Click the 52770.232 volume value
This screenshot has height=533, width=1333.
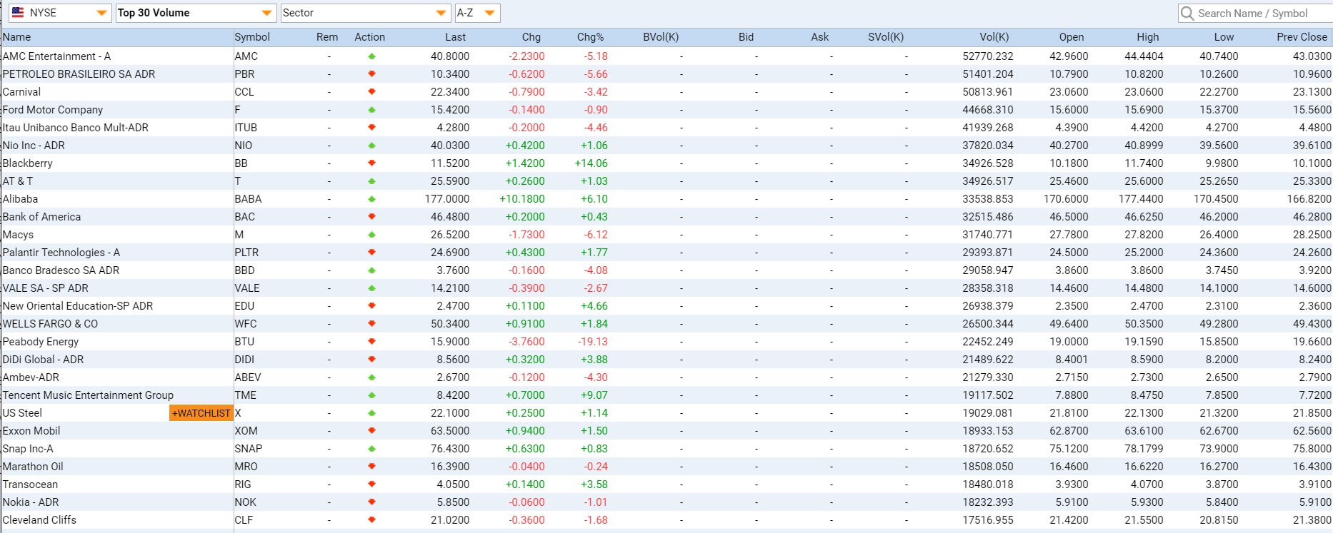point(987,56)
